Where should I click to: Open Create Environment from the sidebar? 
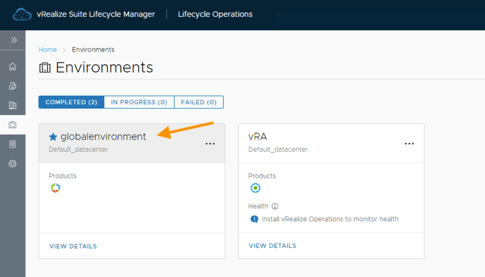pyautogui.click(x=12, y=86)
